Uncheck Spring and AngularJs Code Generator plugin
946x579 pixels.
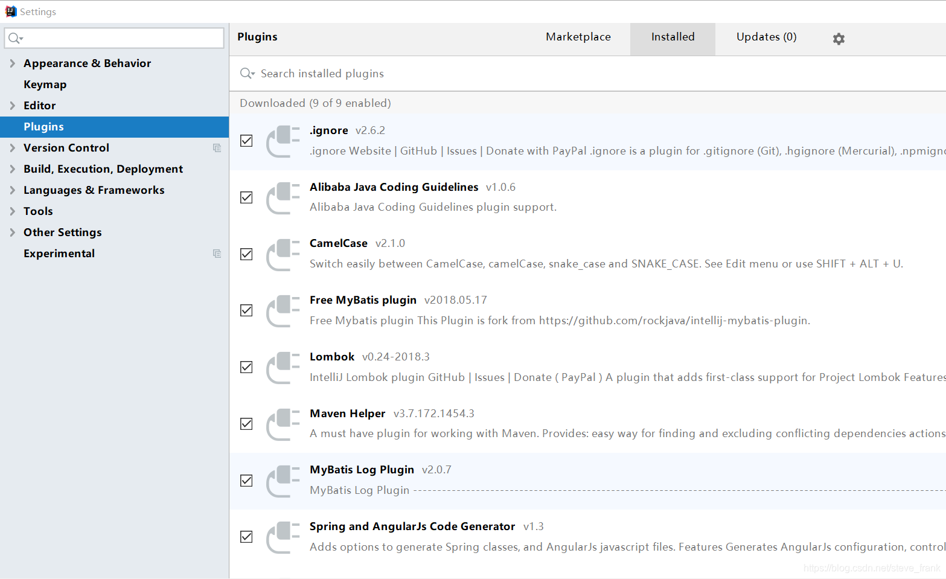246,537
